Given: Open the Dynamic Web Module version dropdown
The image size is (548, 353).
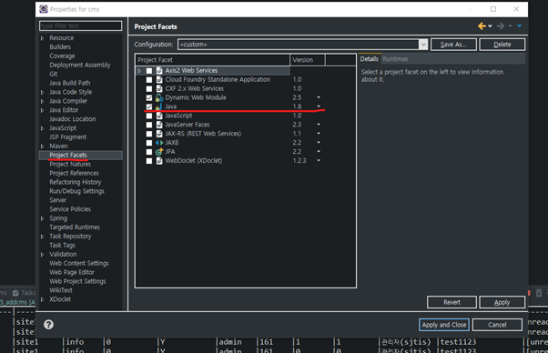Looking at the screenshot, I should 319,97.
